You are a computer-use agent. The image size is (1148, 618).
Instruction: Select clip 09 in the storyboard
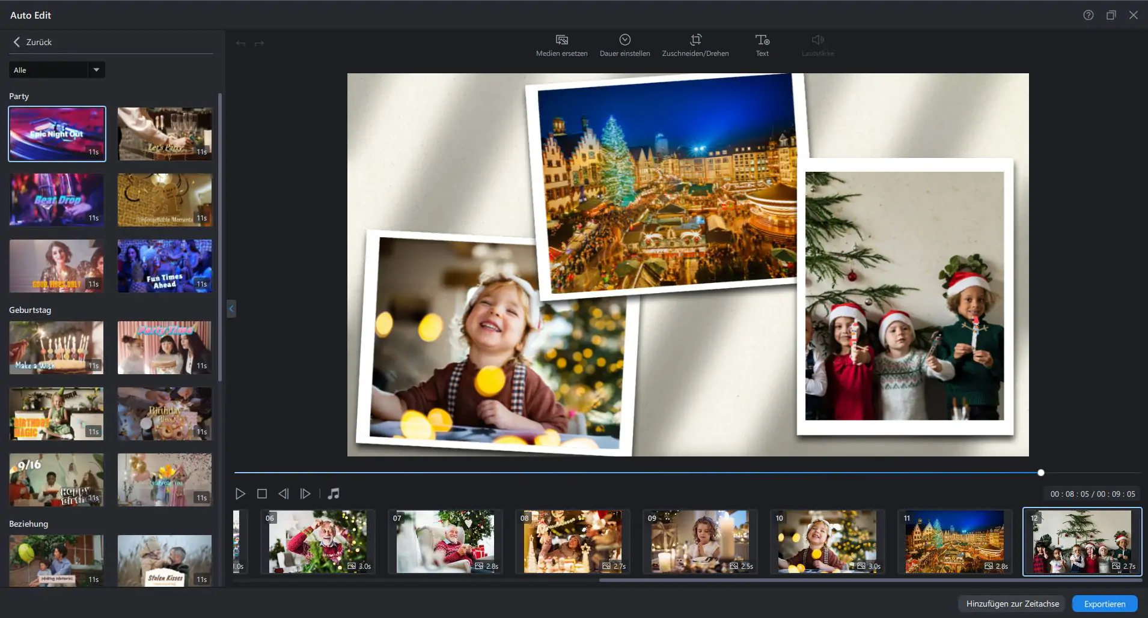700,541
